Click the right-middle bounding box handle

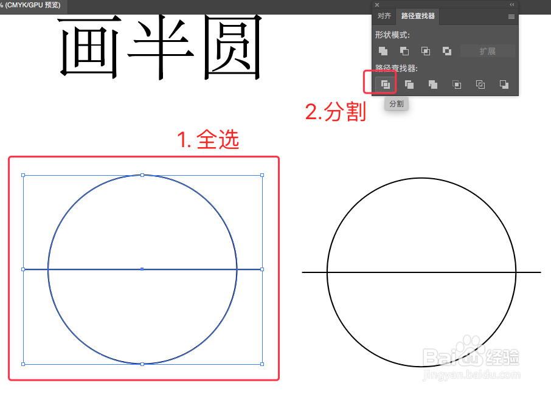tap(262, 269)
